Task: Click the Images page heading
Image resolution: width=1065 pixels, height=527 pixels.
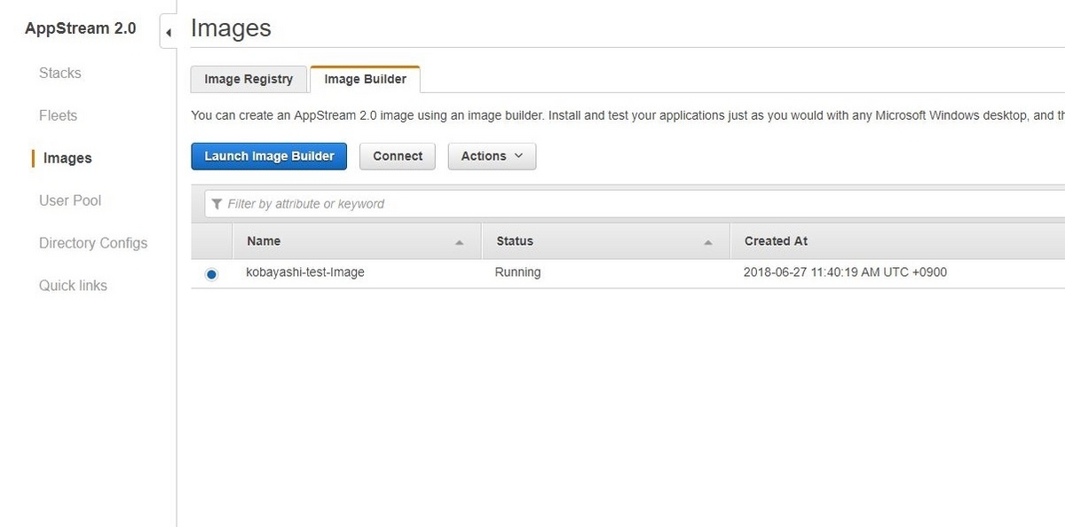Action: (231, 28)
